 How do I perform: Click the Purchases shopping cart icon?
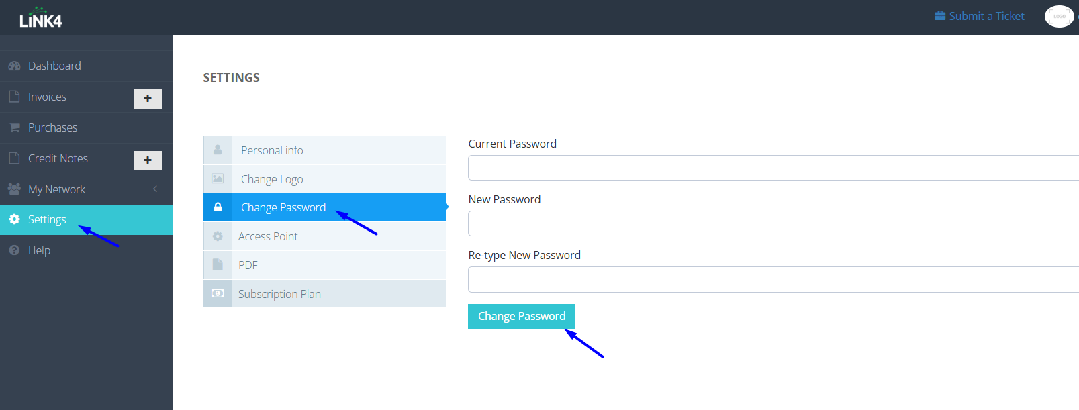[14, 127]
